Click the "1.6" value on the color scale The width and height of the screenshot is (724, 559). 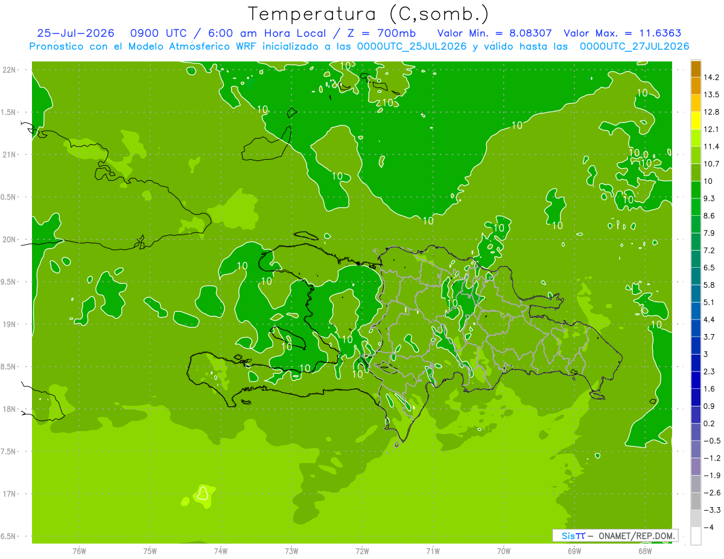click(710, 388)
